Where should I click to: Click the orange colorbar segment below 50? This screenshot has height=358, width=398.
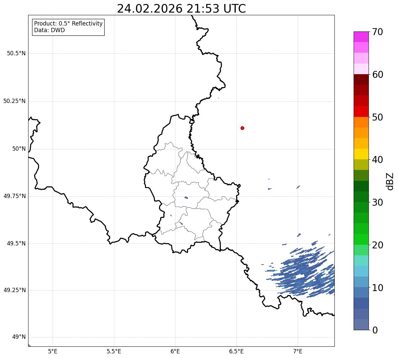tap(361, 122)
